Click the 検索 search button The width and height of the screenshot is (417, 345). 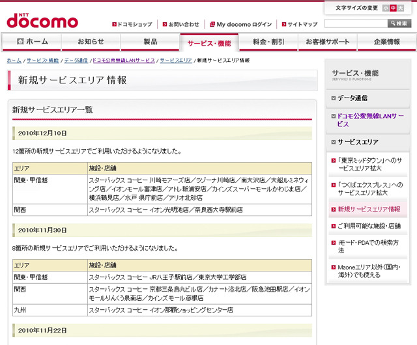(399, 23)
